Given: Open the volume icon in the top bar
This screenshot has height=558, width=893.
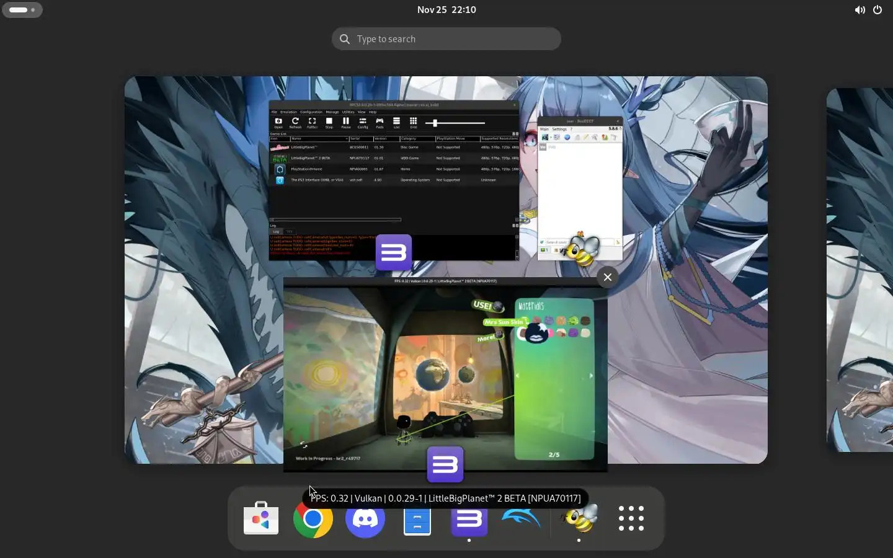Looking at the screenshot, I should click(860, 10).
